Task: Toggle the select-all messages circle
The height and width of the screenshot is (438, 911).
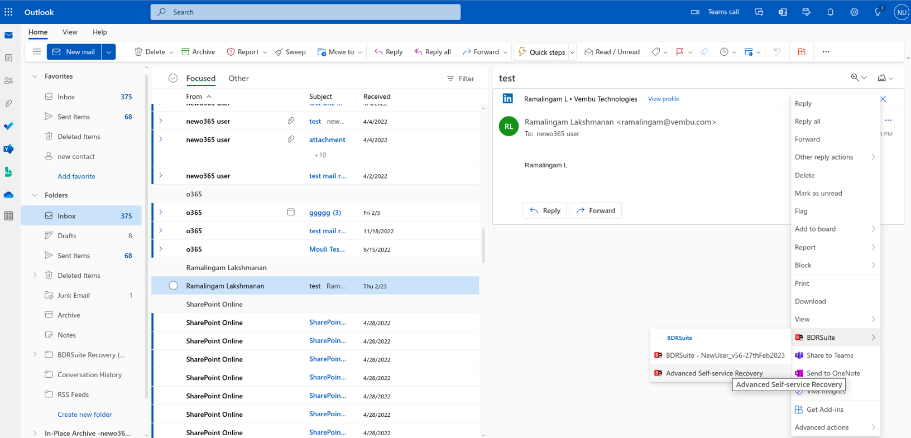Action: pyautogui.click(x=173, y=79)
